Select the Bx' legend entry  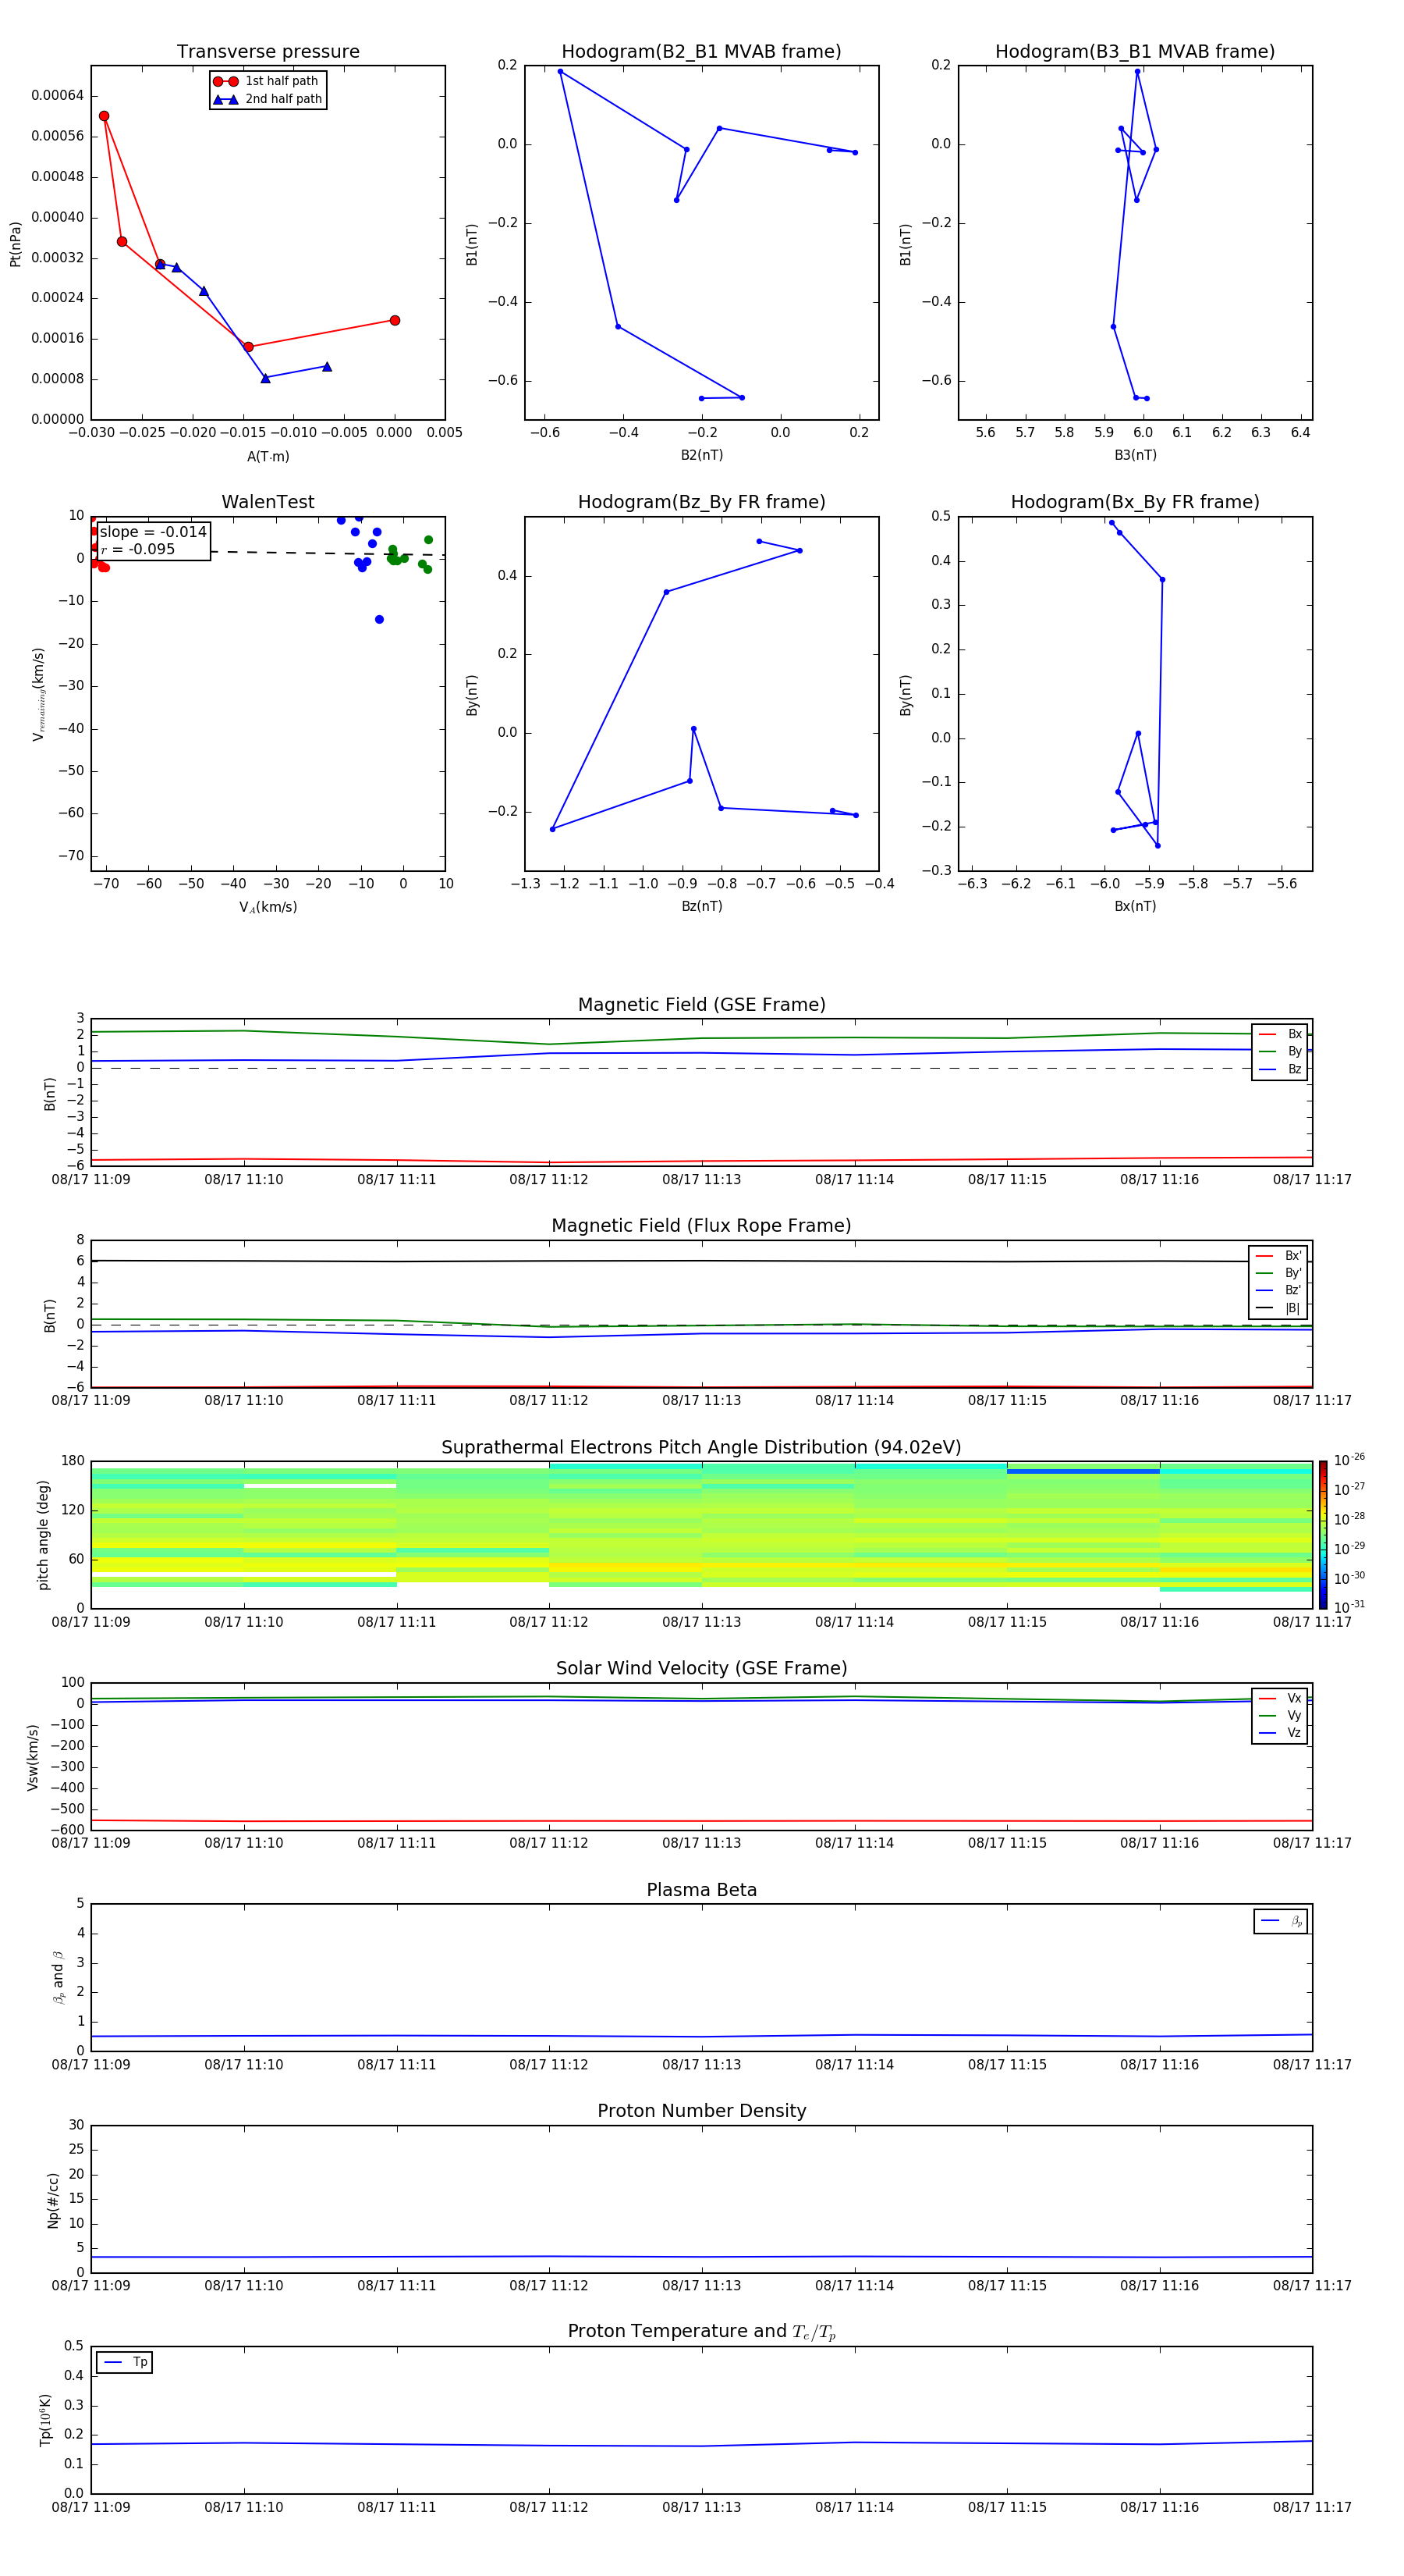click(x=1279, y=1256)
